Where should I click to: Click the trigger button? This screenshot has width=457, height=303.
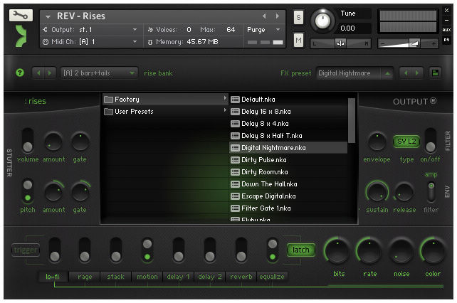(26, 250)
